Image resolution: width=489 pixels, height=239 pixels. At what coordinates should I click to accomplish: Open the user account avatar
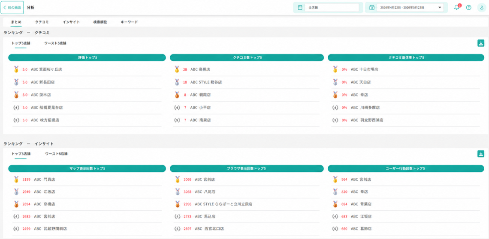click(x=481, y=7)
